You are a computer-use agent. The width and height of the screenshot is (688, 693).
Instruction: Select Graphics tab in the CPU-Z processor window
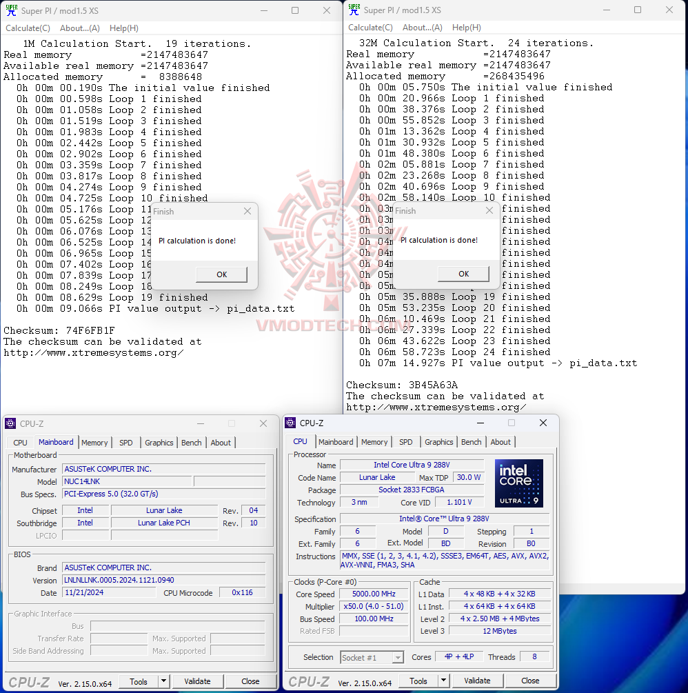[x=438, y=442]
